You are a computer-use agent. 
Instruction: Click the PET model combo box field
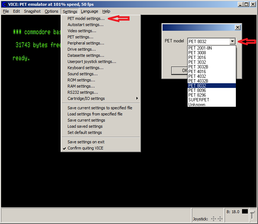212,41
